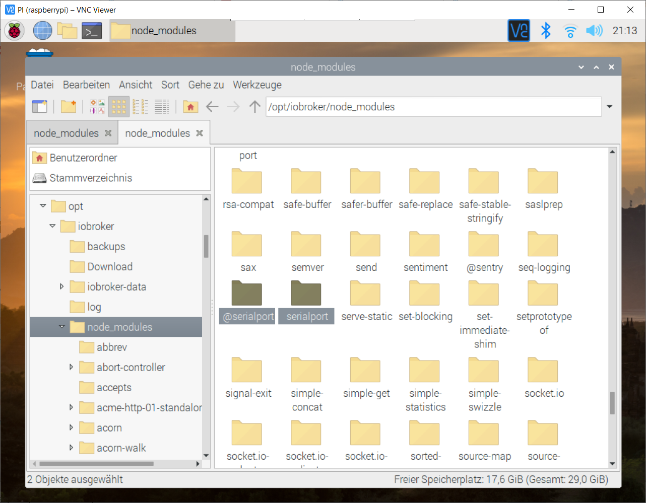Go up to the parent directory

tap(254, 106)
